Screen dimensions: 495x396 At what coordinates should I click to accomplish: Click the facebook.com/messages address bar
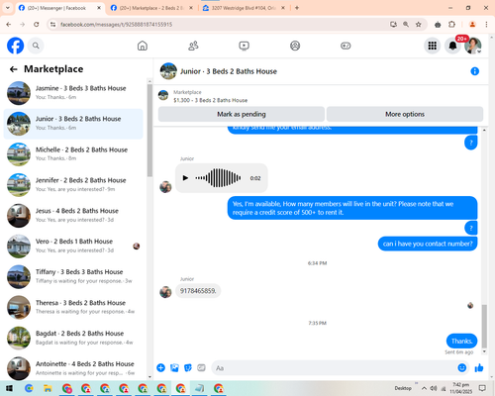click(x=218, y=25)
